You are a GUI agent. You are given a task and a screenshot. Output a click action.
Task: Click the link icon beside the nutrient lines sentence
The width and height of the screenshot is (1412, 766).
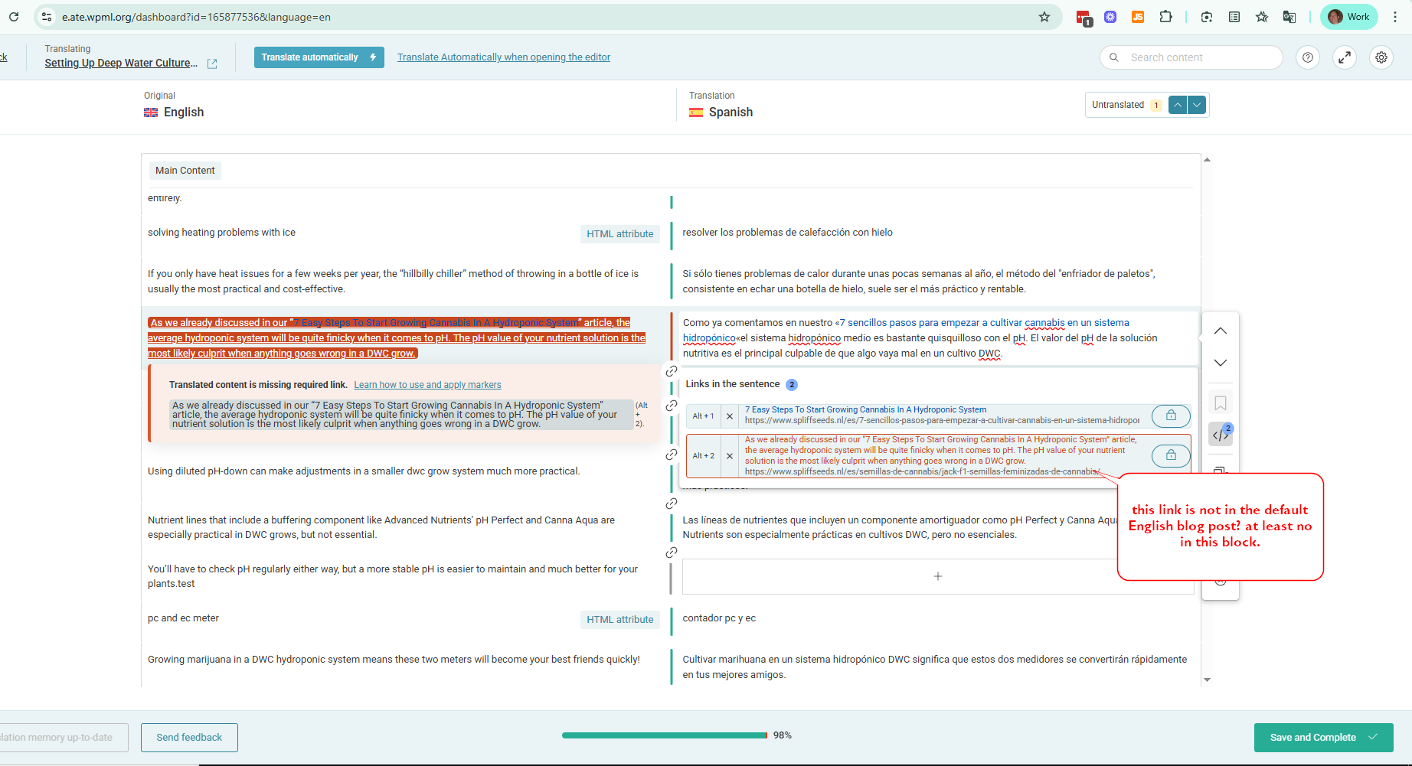672,552
